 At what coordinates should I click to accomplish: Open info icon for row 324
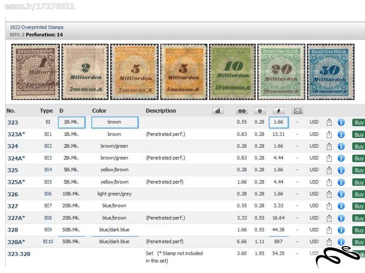coord(341,146)
